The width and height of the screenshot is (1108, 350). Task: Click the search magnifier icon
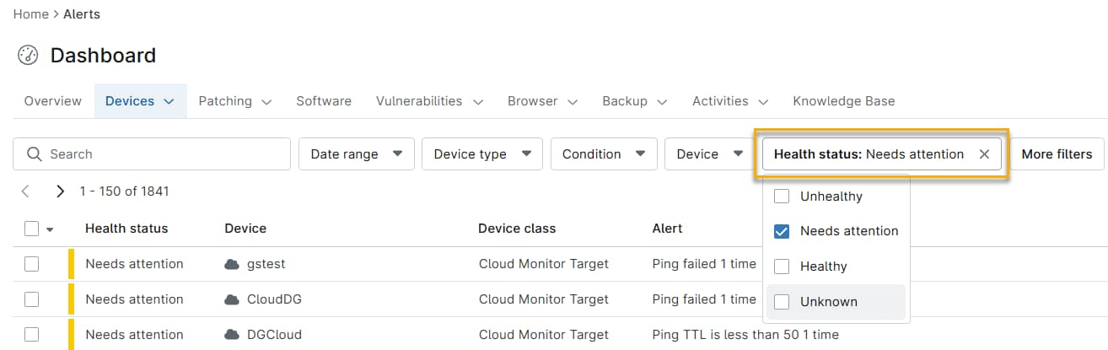(35, 154)
